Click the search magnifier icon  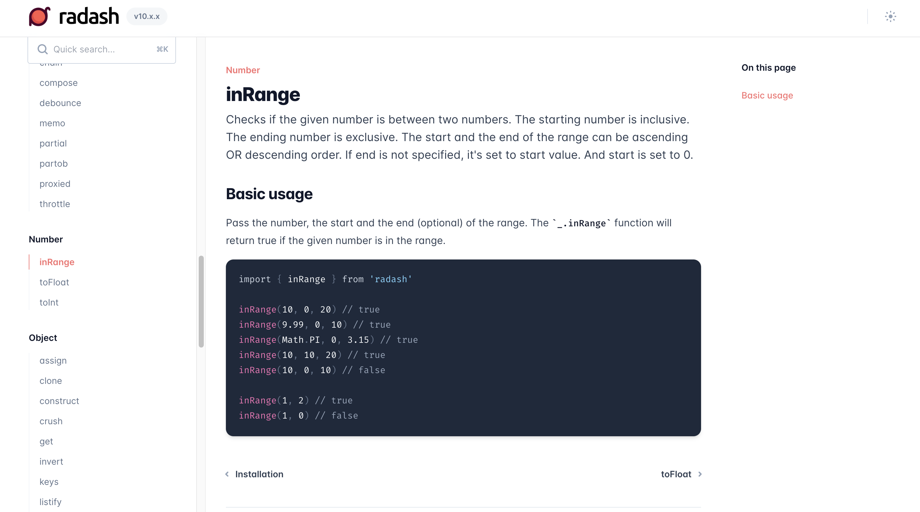pos(43,49)
